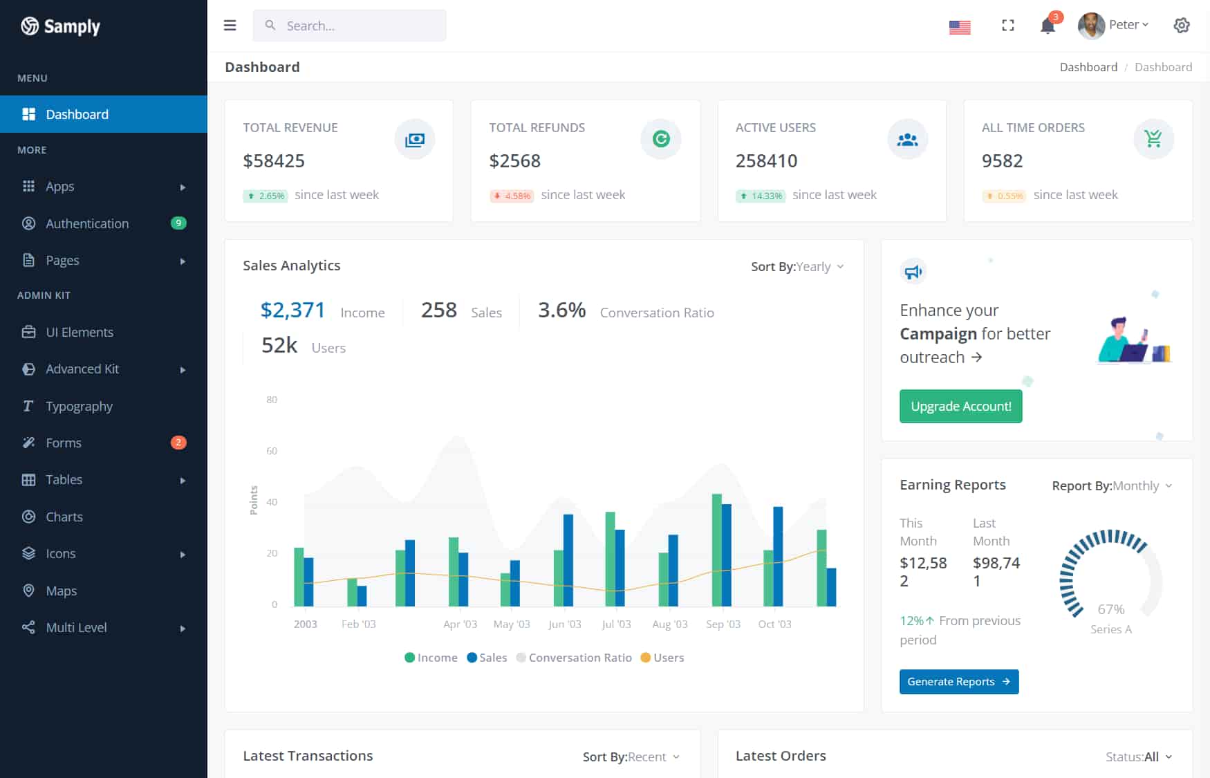Open the Authentication section showing badge 9
The width and height of the screenshot is (1210, 778).
click(87, 223)
